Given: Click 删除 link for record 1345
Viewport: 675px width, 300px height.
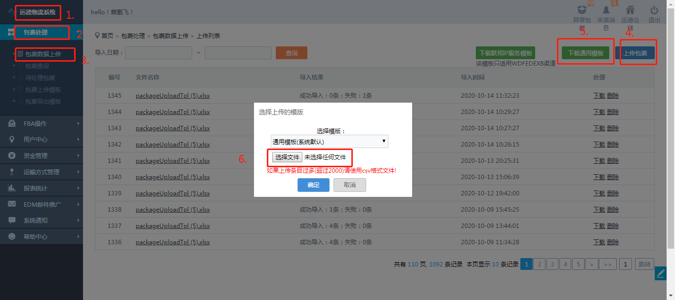Looking at the screenshot, I should 613,96.
